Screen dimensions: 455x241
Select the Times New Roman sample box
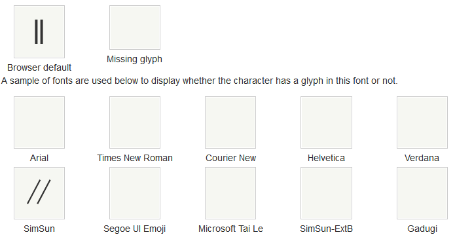(x=135, y=122)
